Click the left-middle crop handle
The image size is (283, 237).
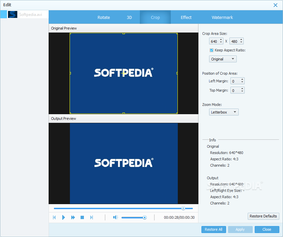click(70, 73)
